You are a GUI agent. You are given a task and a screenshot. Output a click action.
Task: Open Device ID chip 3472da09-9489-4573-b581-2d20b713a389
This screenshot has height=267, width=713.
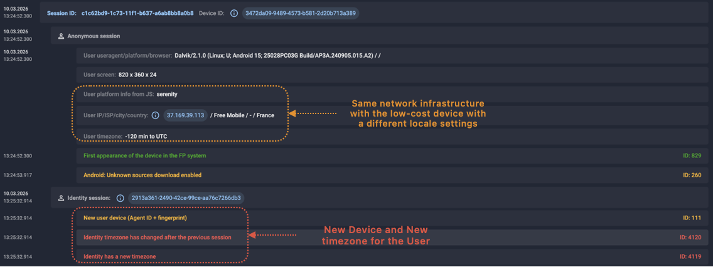coord(301,13)
